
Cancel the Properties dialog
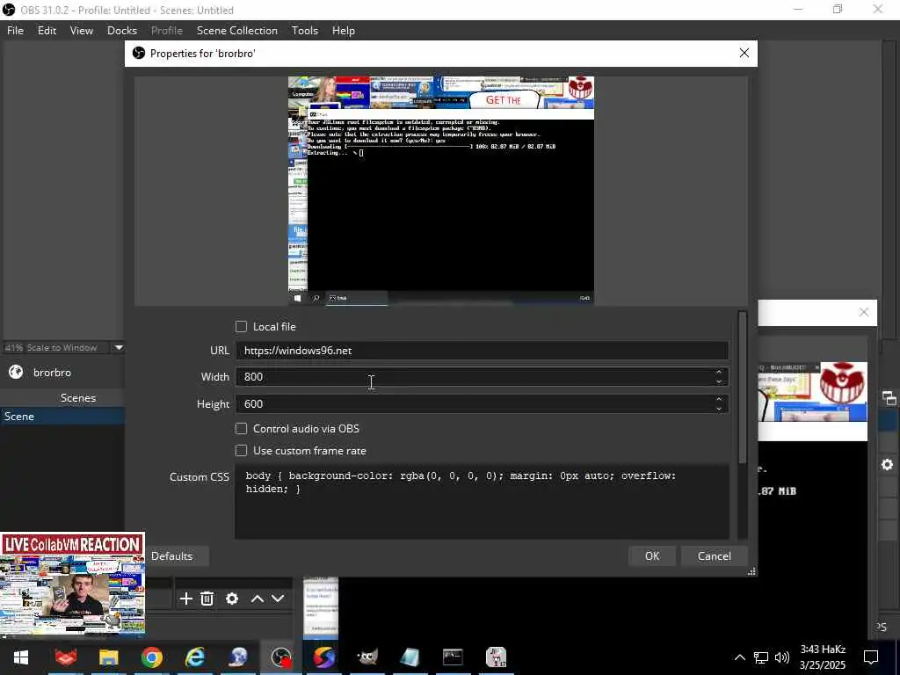[714, 555]
